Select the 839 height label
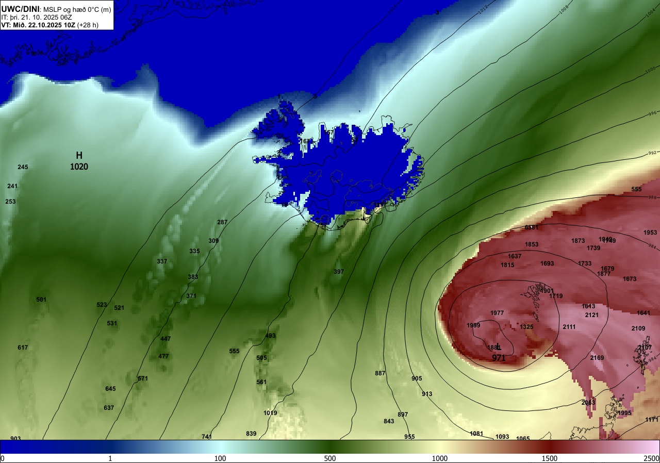 pos(251,434)
